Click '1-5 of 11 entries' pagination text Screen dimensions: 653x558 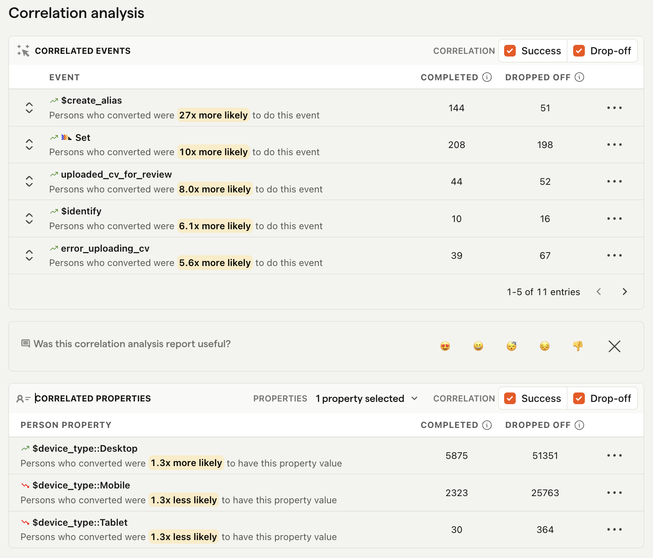(543, 292)
